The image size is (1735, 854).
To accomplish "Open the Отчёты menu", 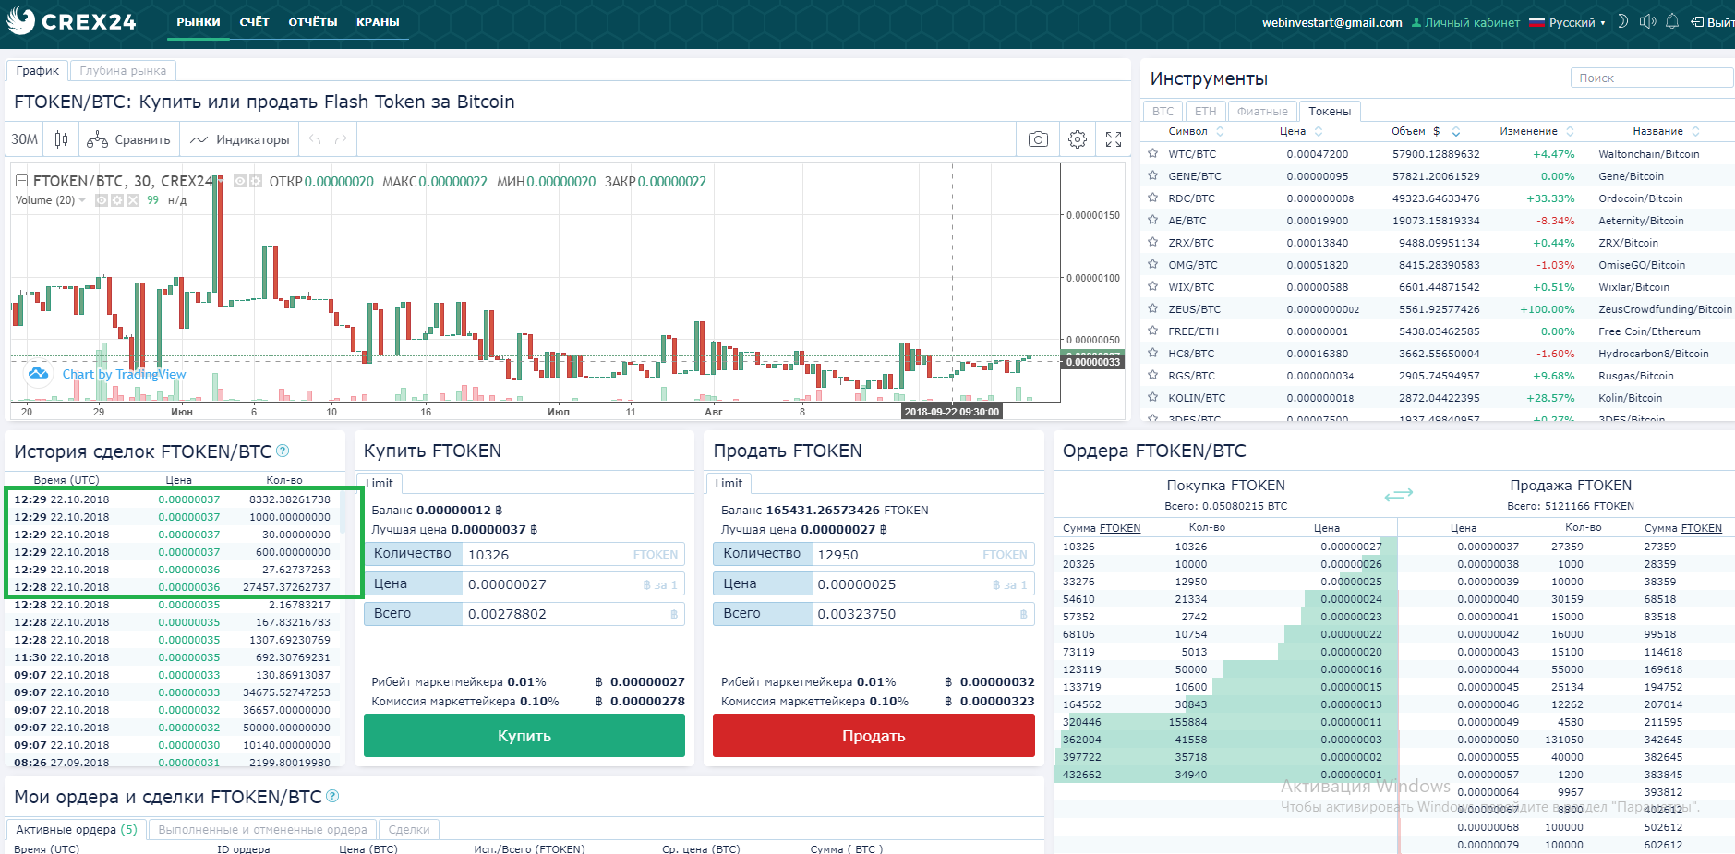I will [312, 21].
